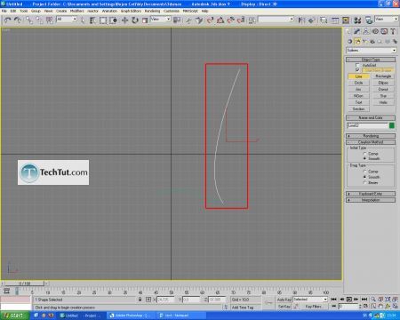Click the Mirror tool icon
Viewport: 400px width, 320px height.
(x=301, y=20)
